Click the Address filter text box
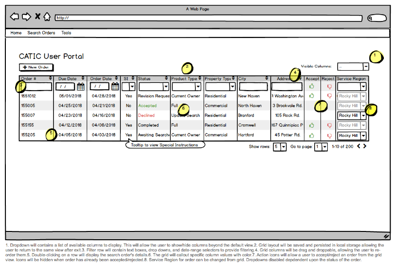Screen dimensions: 396x268 coord(286,87)
